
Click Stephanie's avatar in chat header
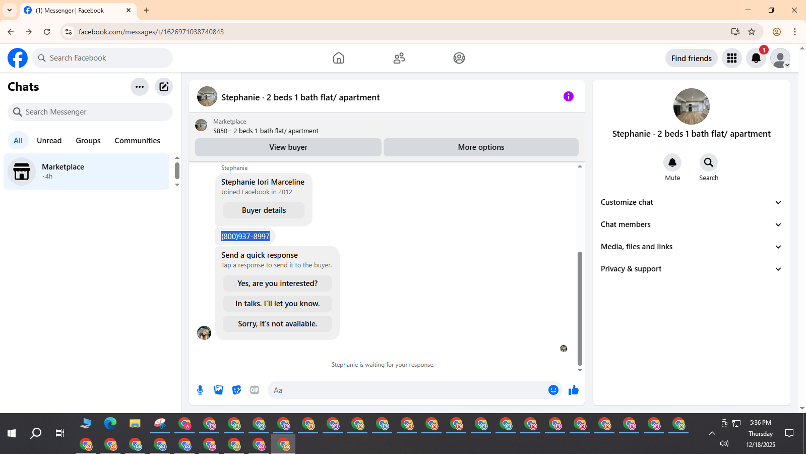coord(207,96)
